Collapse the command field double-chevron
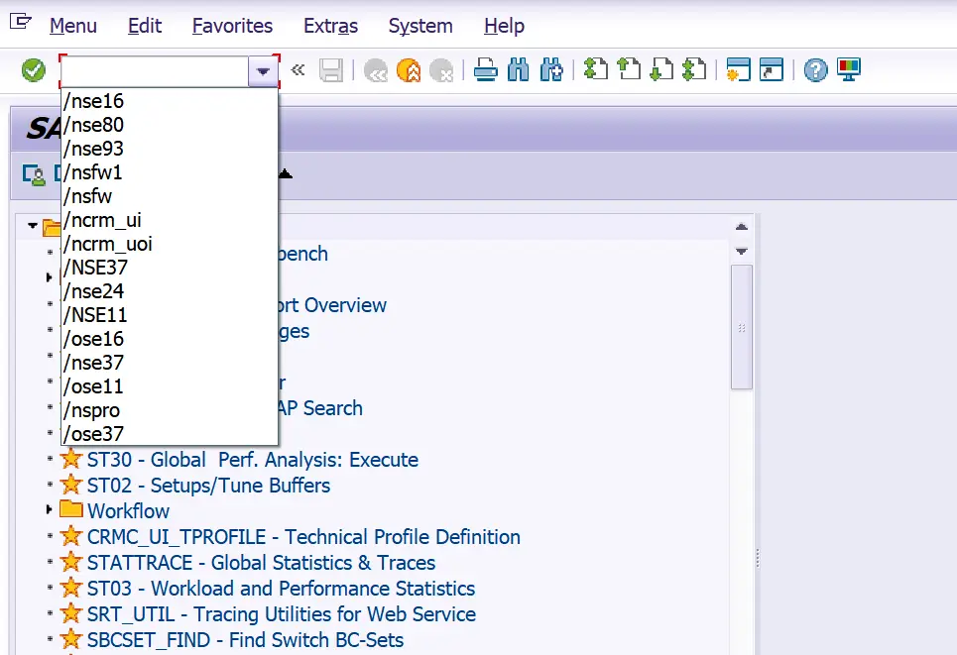Viewport: 957px width, 655px height. pos(298,69)
